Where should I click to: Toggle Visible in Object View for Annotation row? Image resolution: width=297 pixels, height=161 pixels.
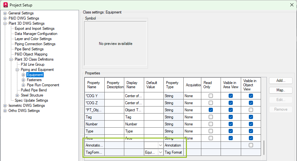(x=251, y=145)
